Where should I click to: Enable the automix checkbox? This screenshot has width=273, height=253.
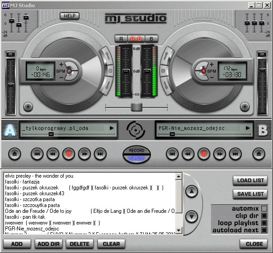[264, 208]
